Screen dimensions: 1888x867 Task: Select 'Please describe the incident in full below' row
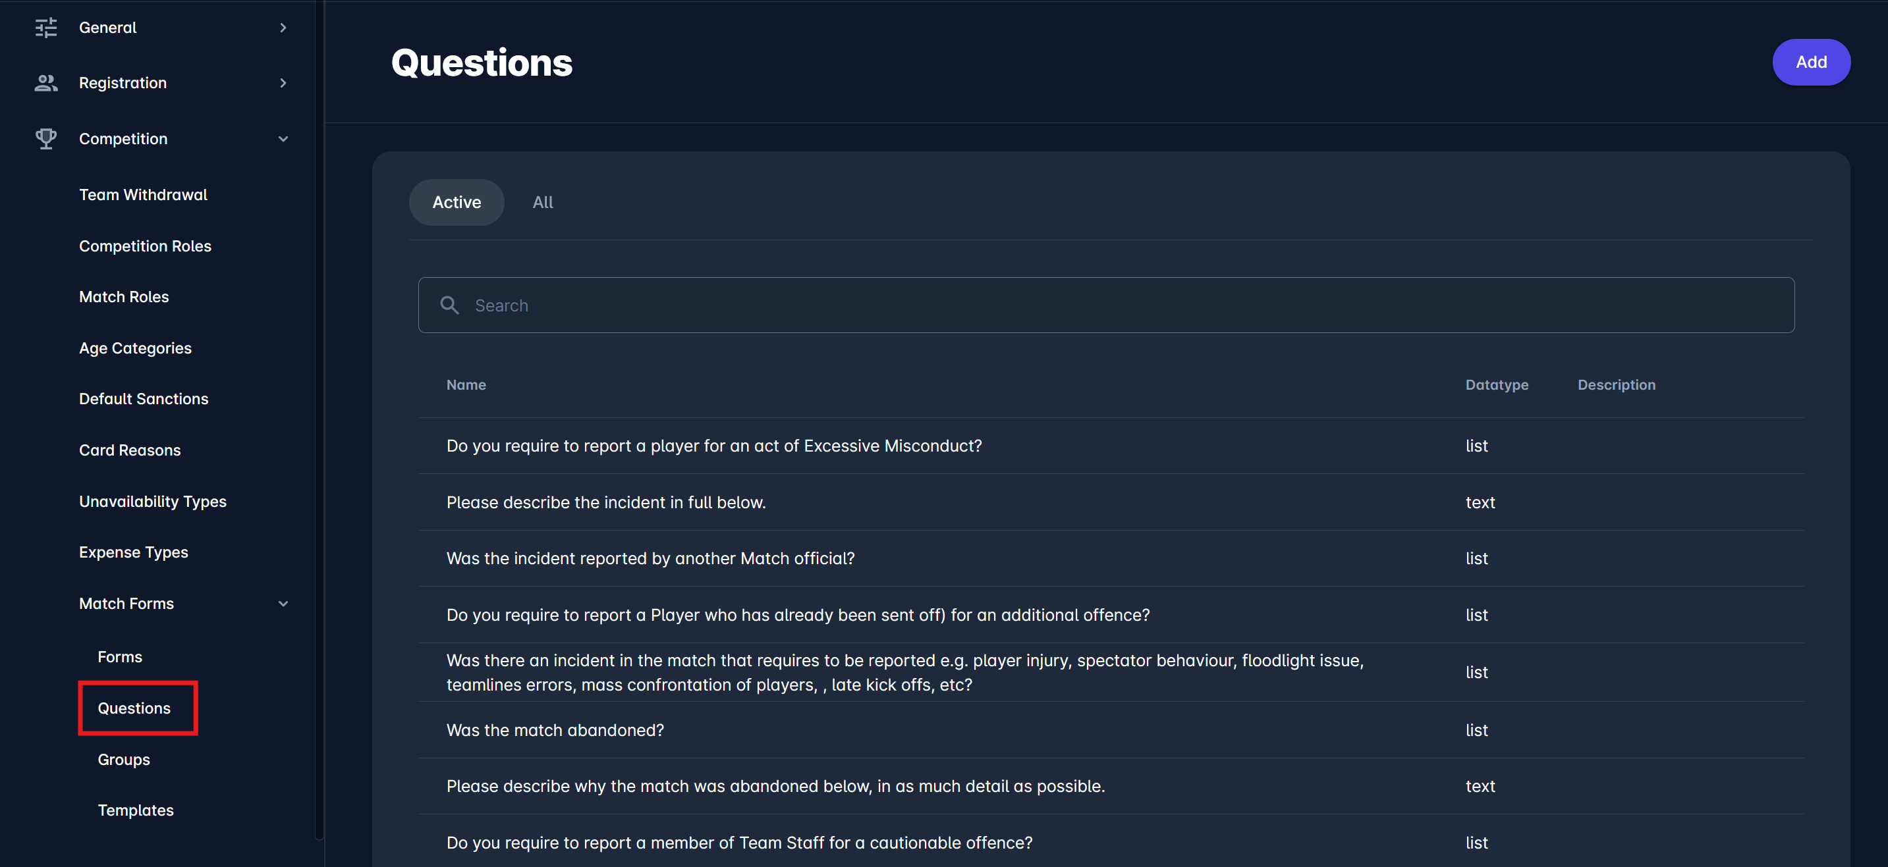point(605,502)
